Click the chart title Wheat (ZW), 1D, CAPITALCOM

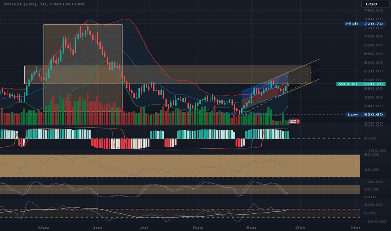(x=44, y=4)
